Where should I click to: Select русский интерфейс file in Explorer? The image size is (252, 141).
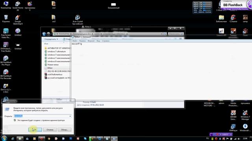[57, 78]
